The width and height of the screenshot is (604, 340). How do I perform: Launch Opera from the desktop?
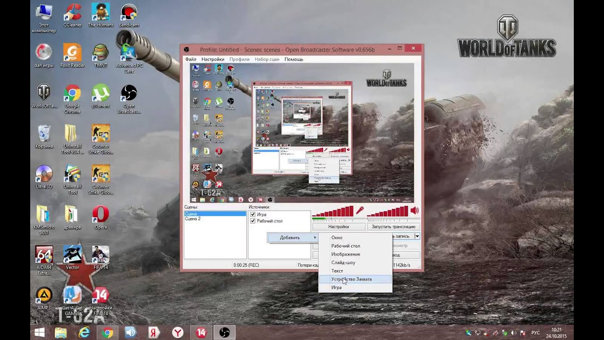pos(101,217)
